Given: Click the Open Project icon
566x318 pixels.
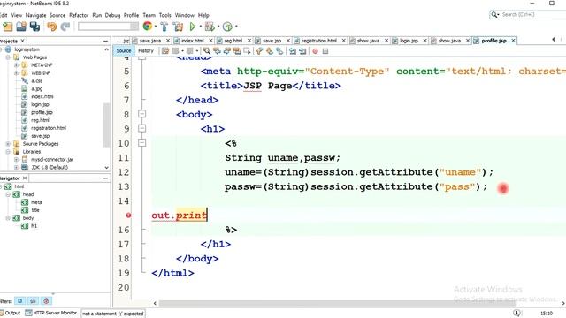Looking at the screenshot, I should click(21, 26).
